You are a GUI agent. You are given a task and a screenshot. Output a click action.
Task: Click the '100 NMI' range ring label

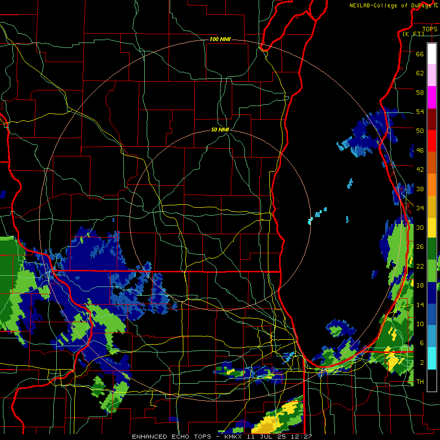pyautogui.click(x=220, y=39)
